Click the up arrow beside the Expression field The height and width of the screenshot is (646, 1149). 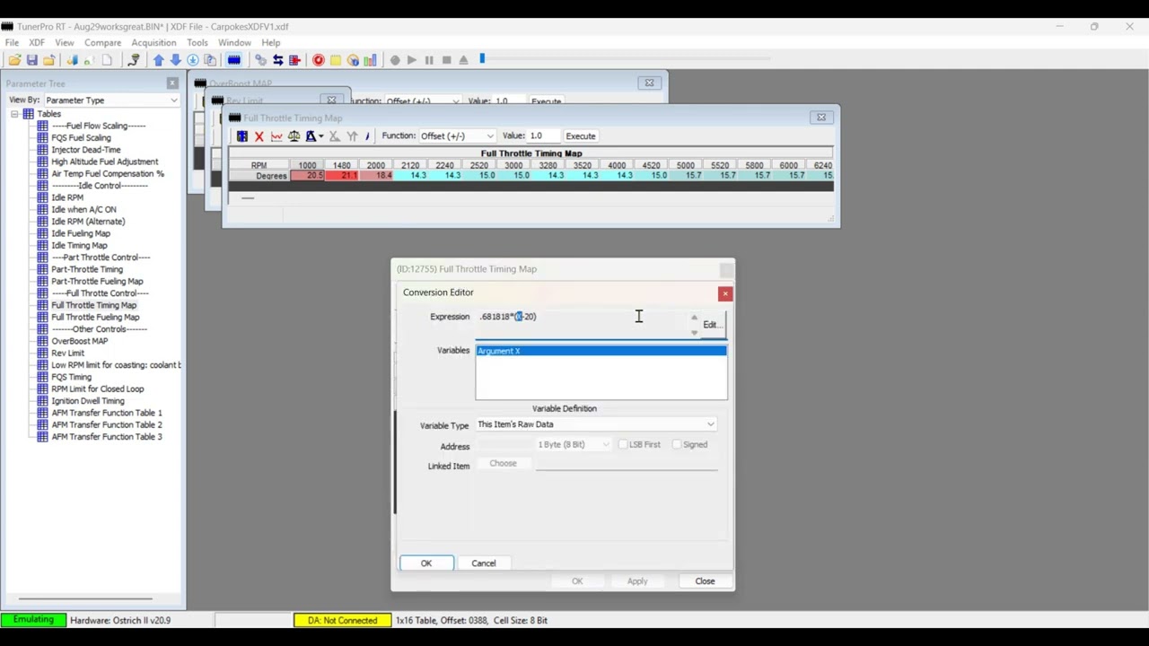pyautogui.click(x=694, y=318)
